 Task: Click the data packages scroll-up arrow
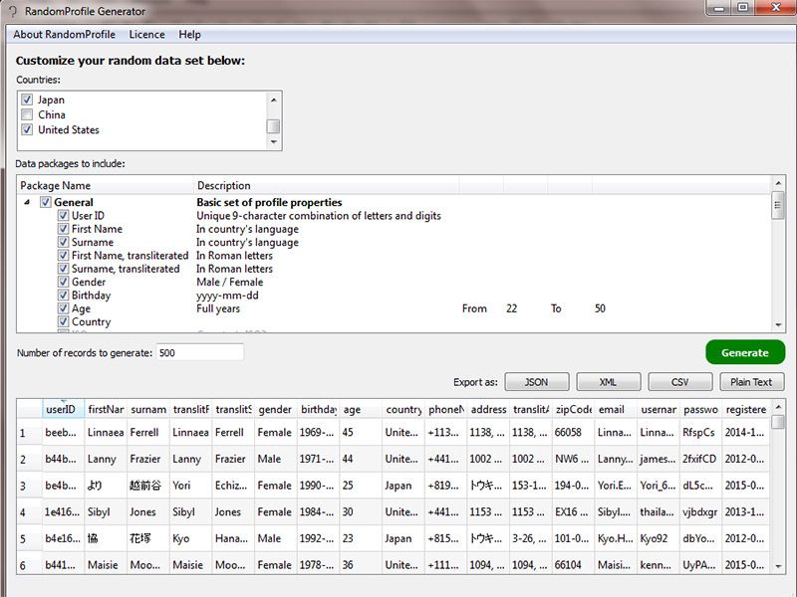coord(778,184)
